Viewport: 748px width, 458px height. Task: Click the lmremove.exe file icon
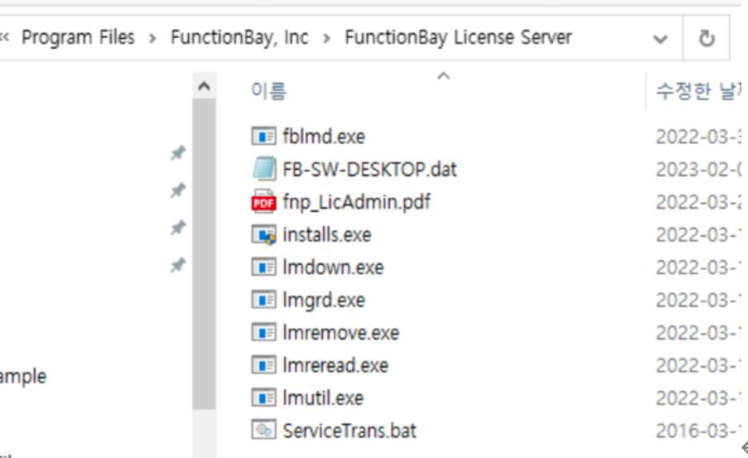point(263,333)
